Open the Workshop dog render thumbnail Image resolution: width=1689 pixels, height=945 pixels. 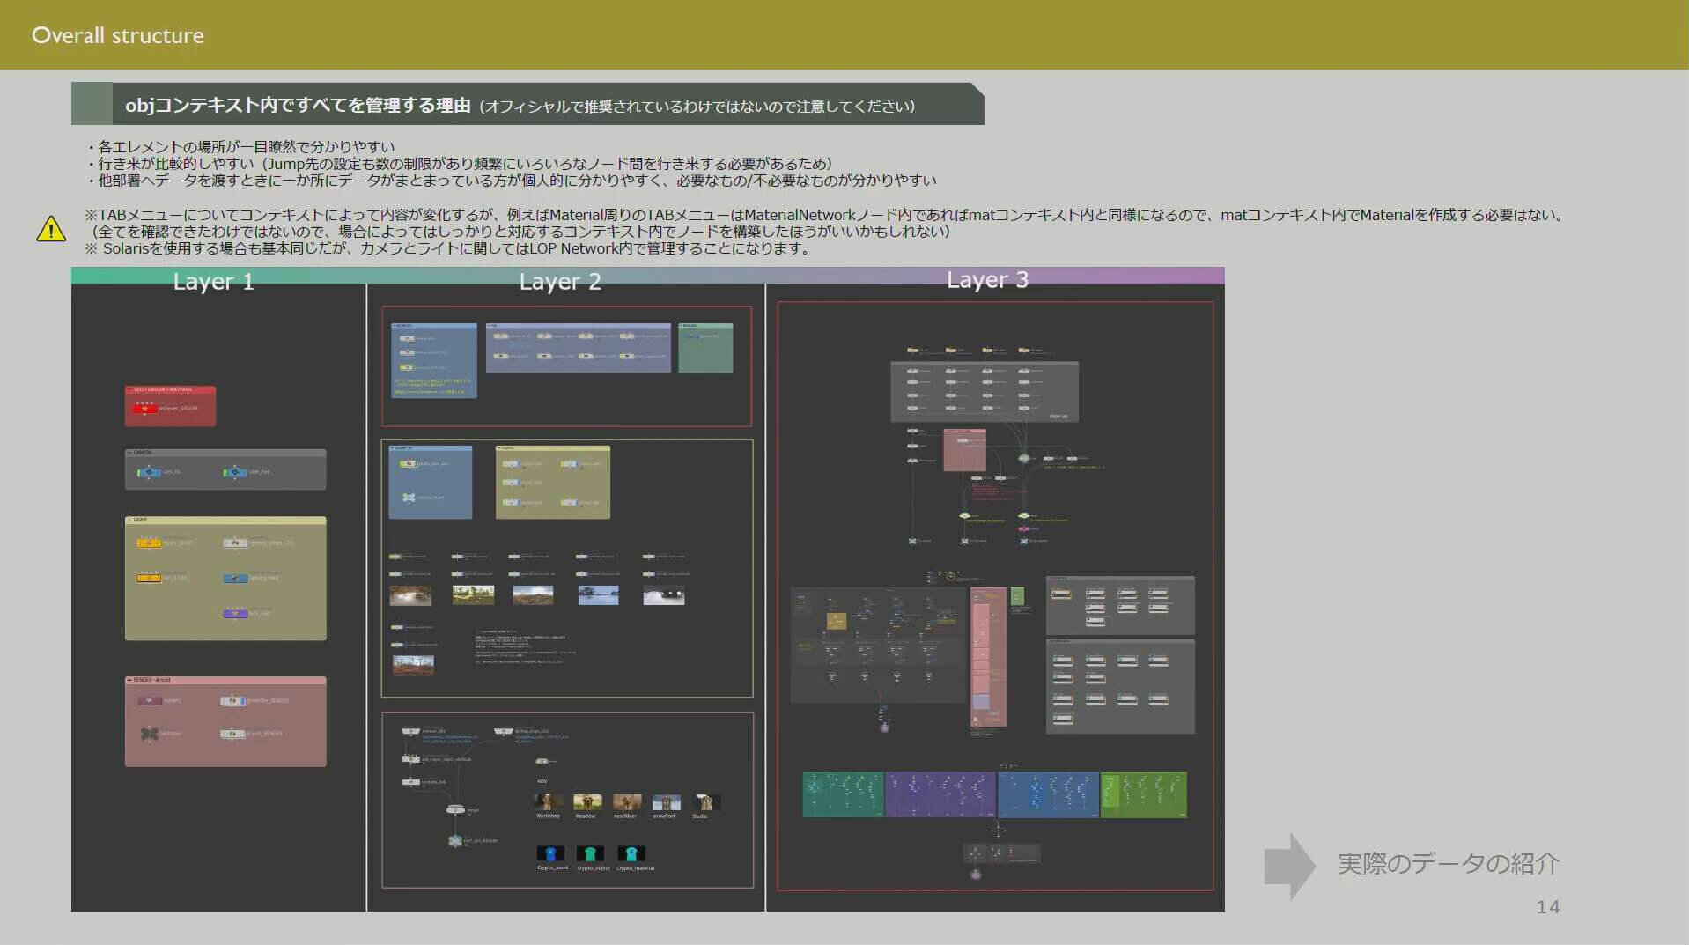tap(548, 801)
